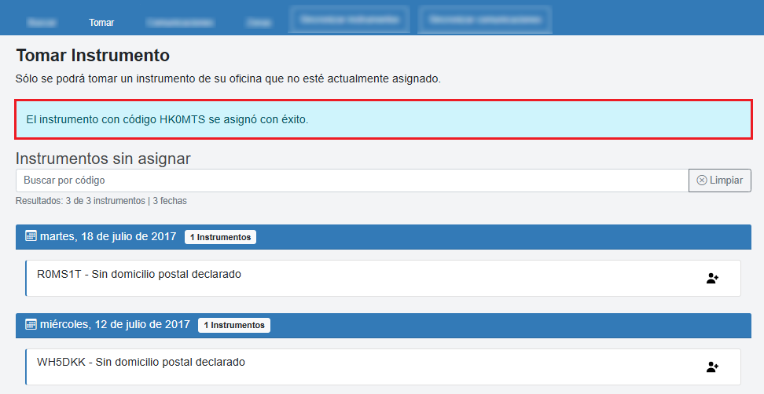
Task: Open the Tomar tab
Action: [x=101, y=22]
